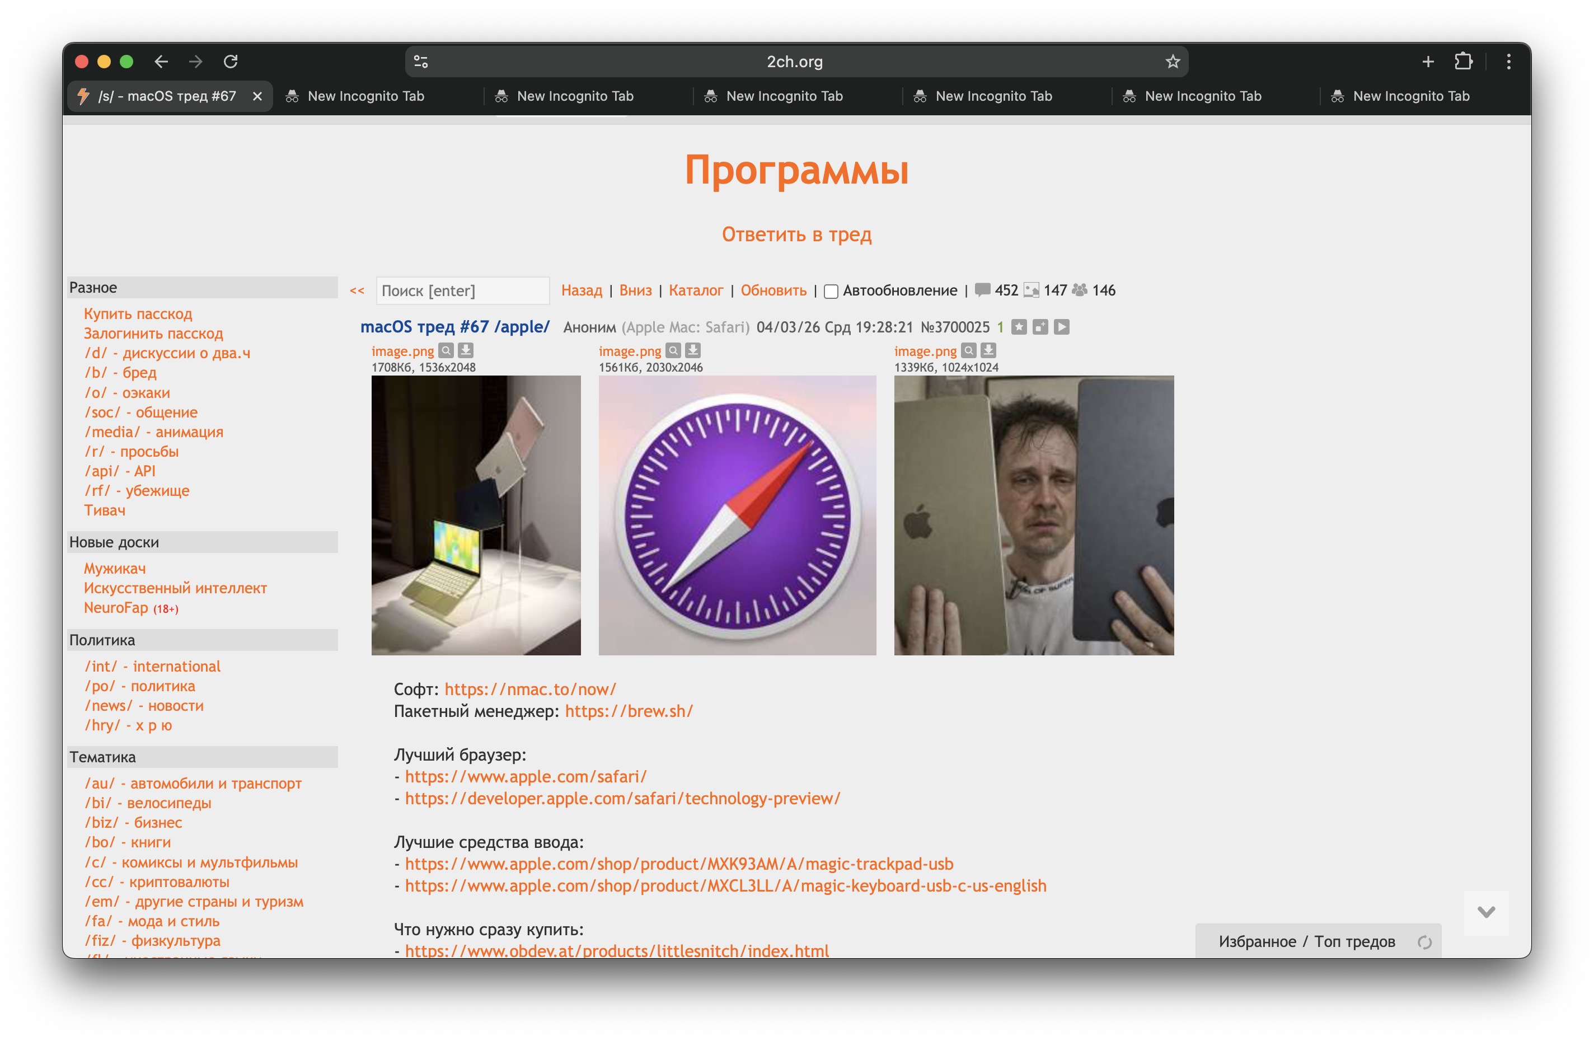Open the browser three-dot menu
This screenshot has width=1594, height=1041.
click(1508, 62)
